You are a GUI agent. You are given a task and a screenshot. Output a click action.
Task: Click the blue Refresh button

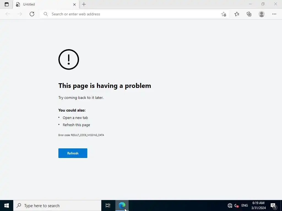click(73, 153)
